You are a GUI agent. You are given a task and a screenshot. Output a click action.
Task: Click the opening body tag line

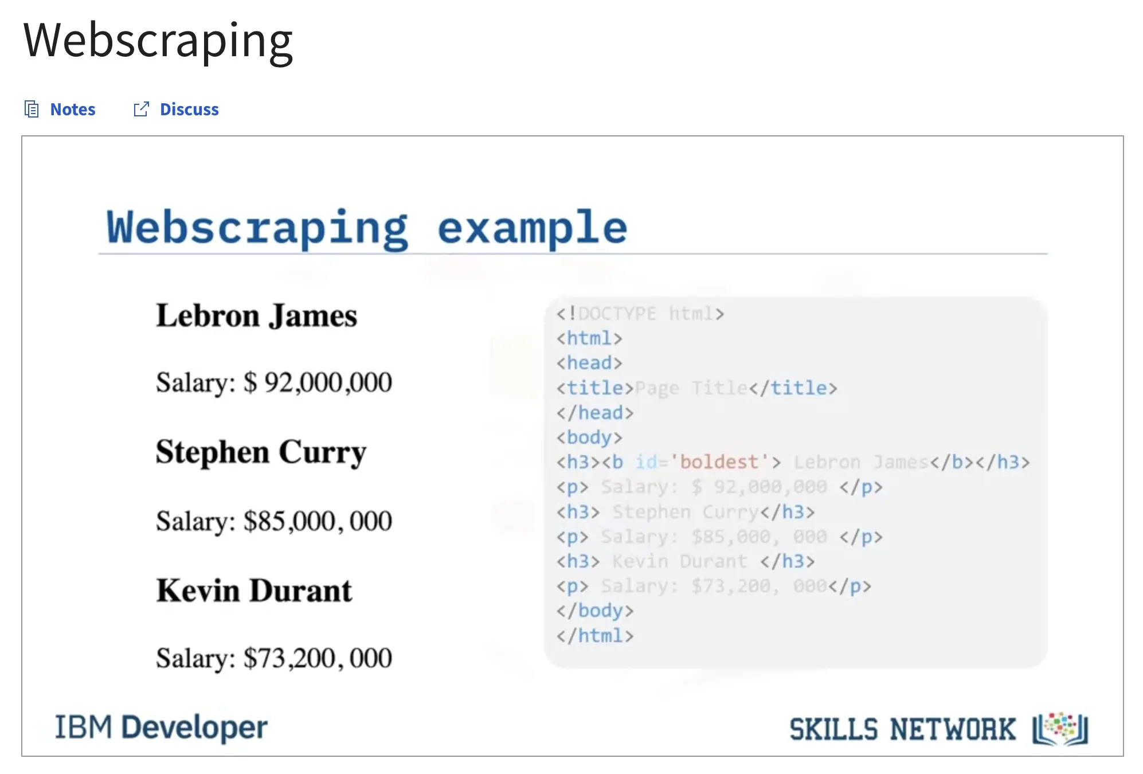pos(589,437)
